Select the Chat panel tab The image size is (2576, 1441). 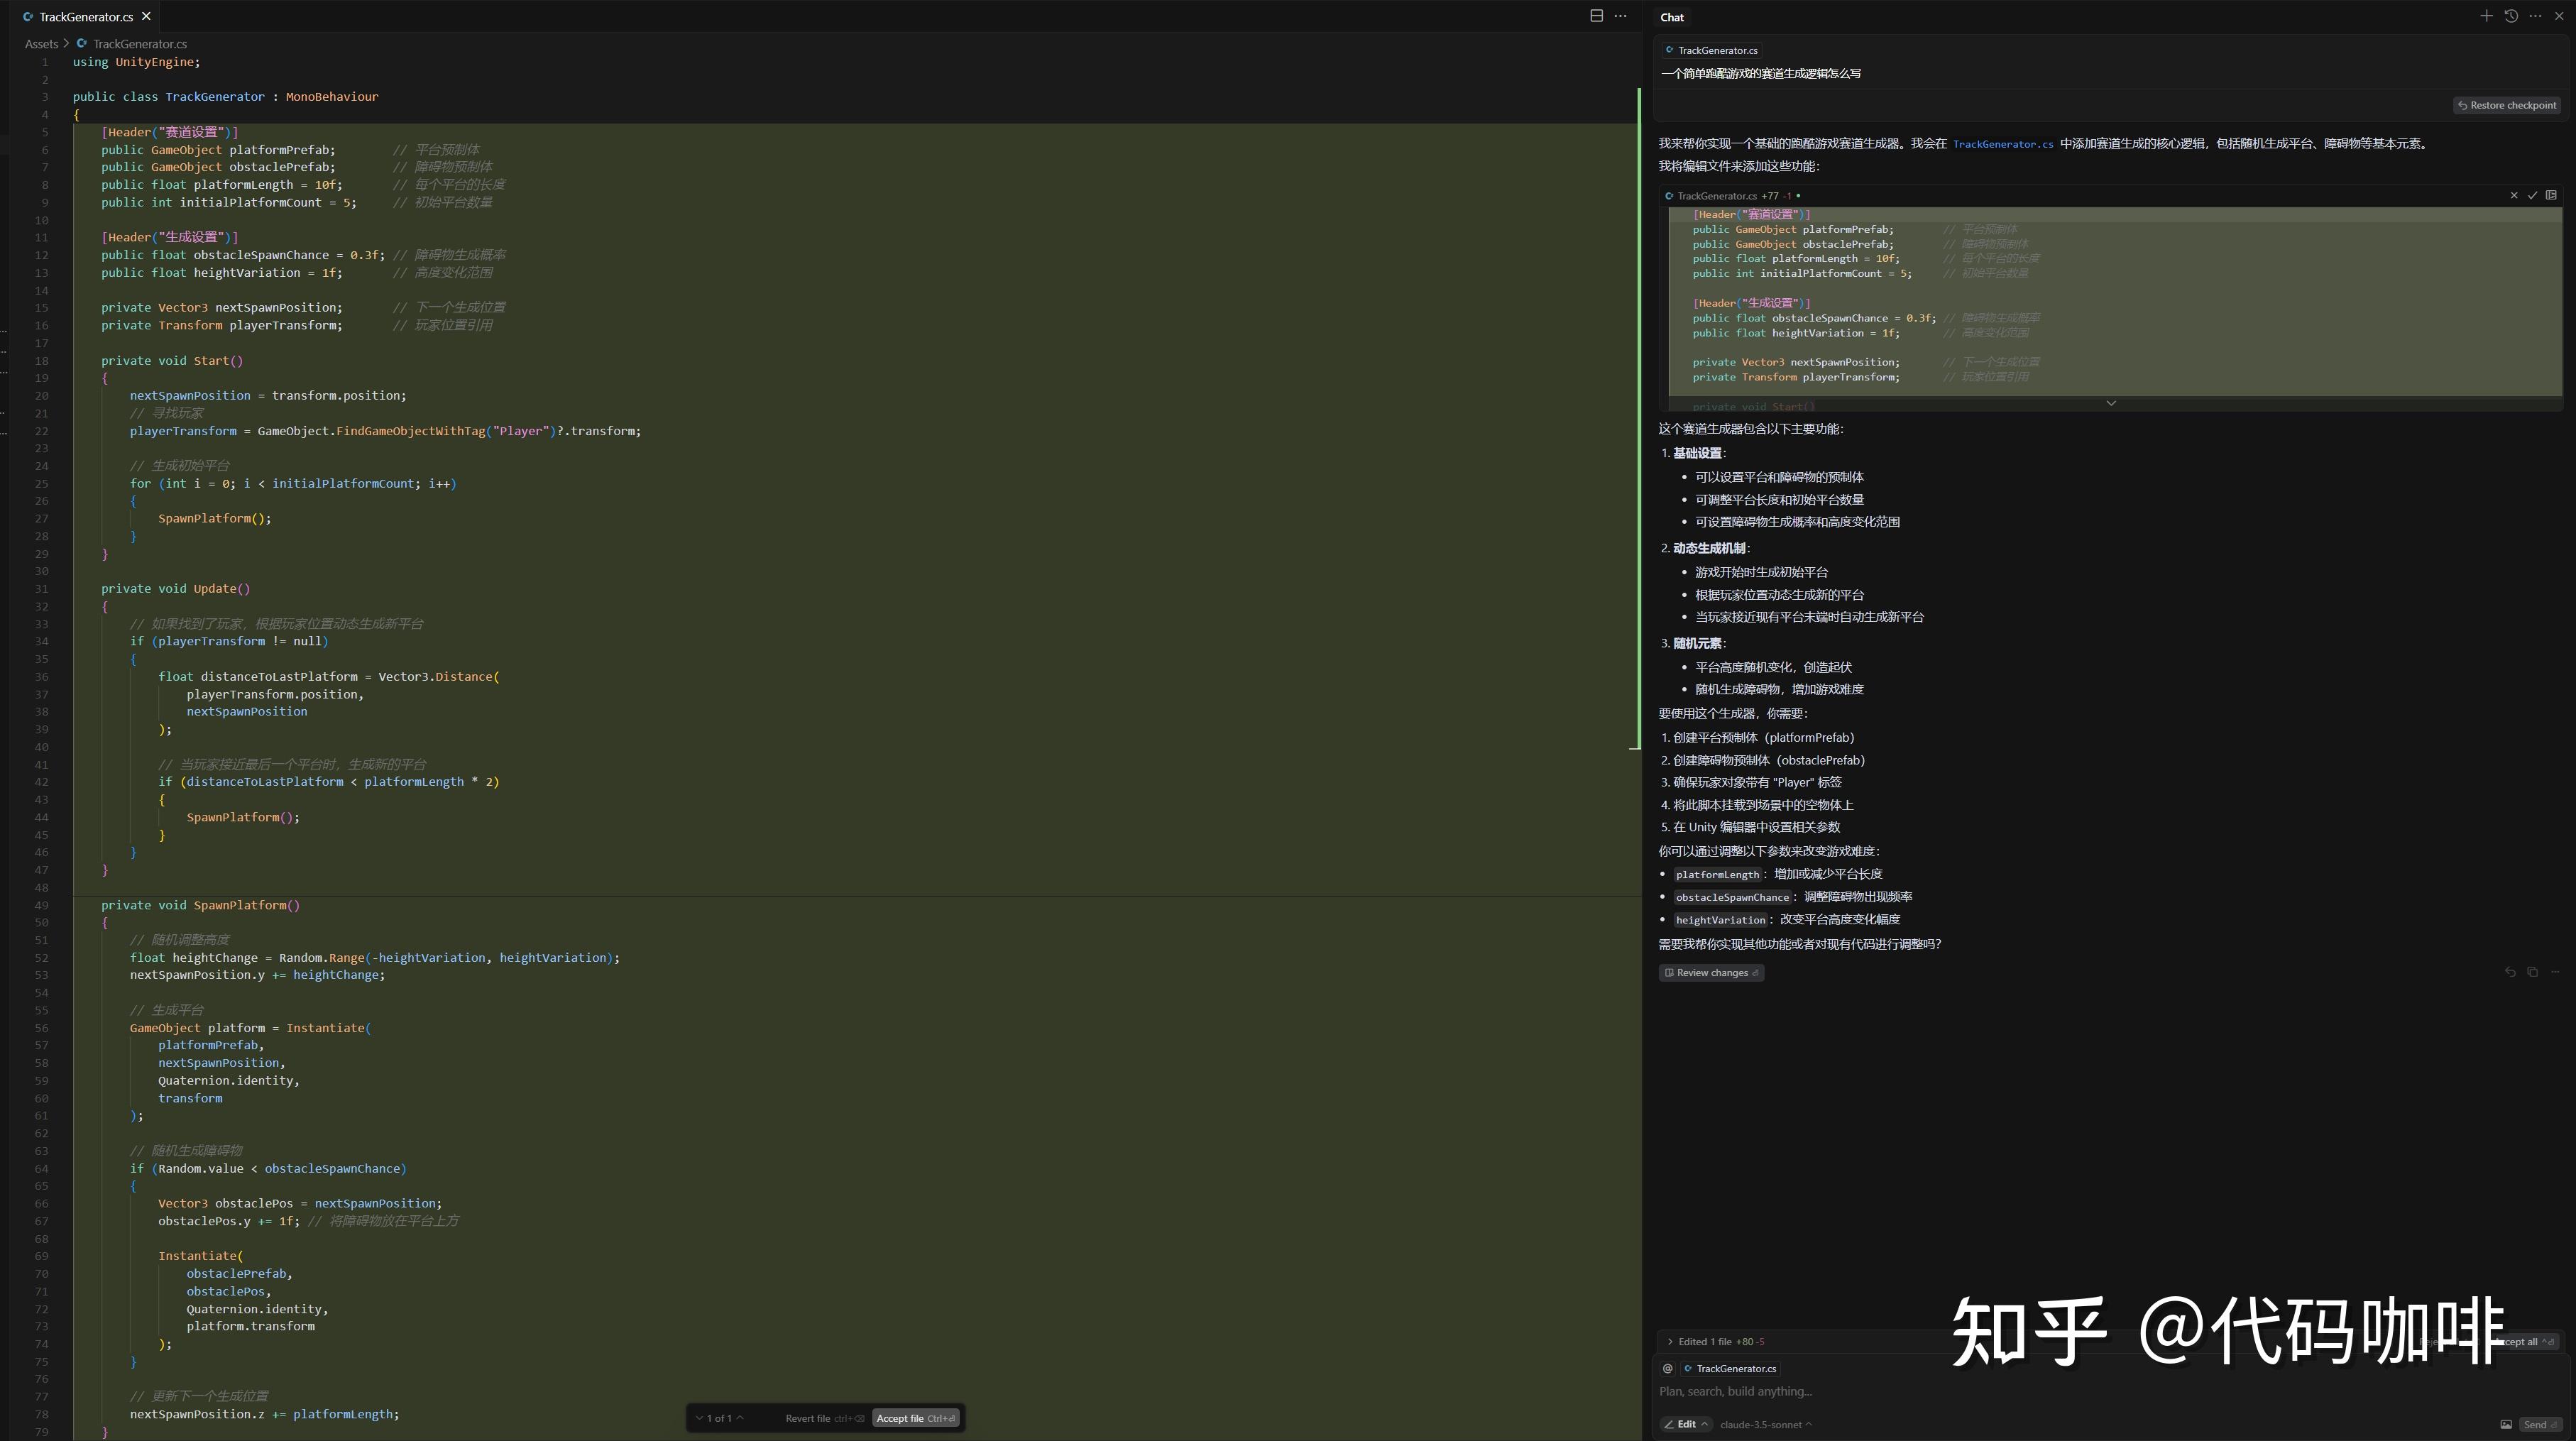(1672, 17)
